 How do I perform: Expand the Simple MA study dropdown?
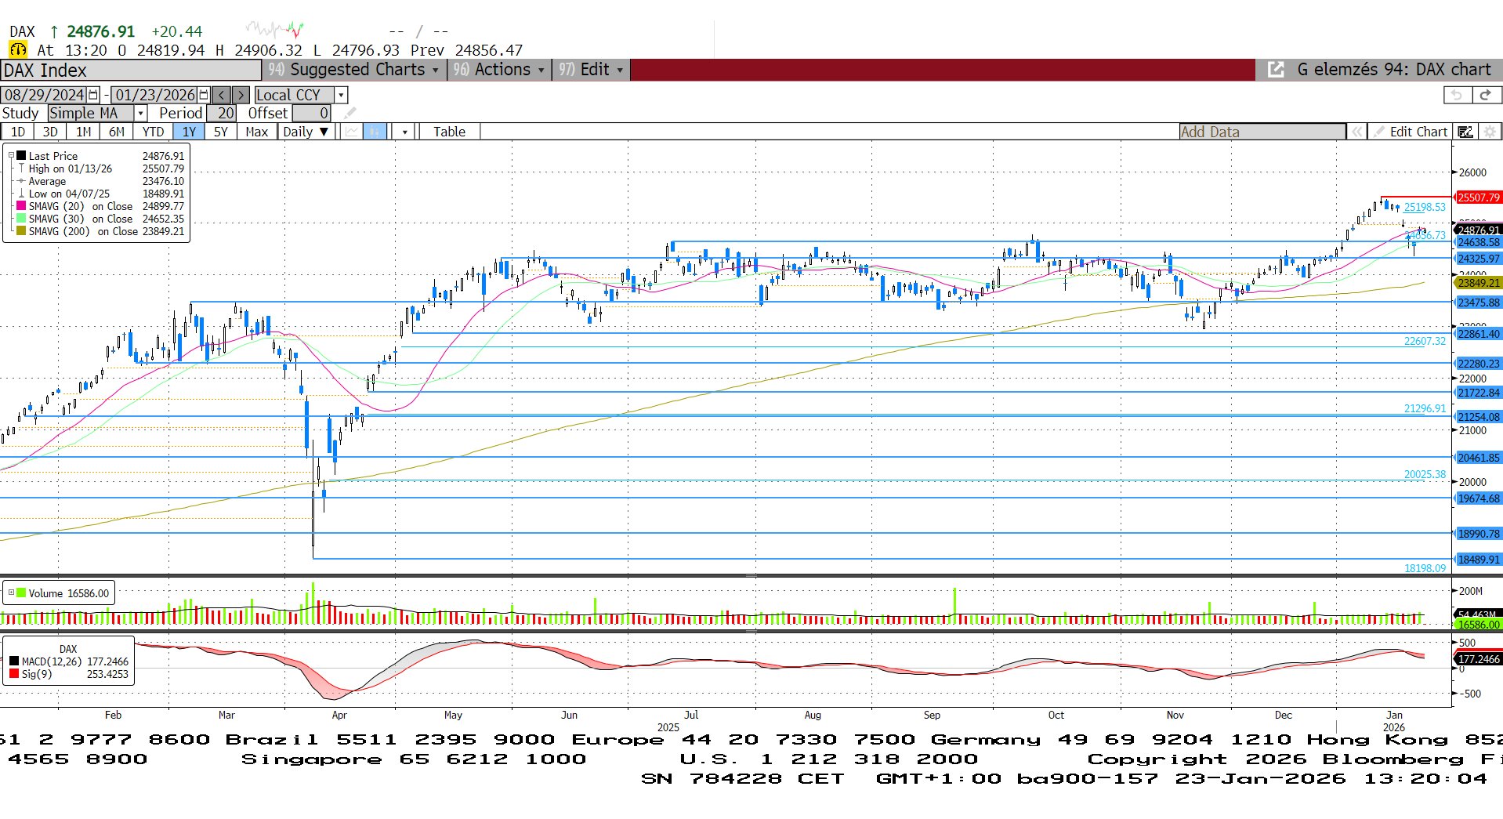click(x=140, y=114)
